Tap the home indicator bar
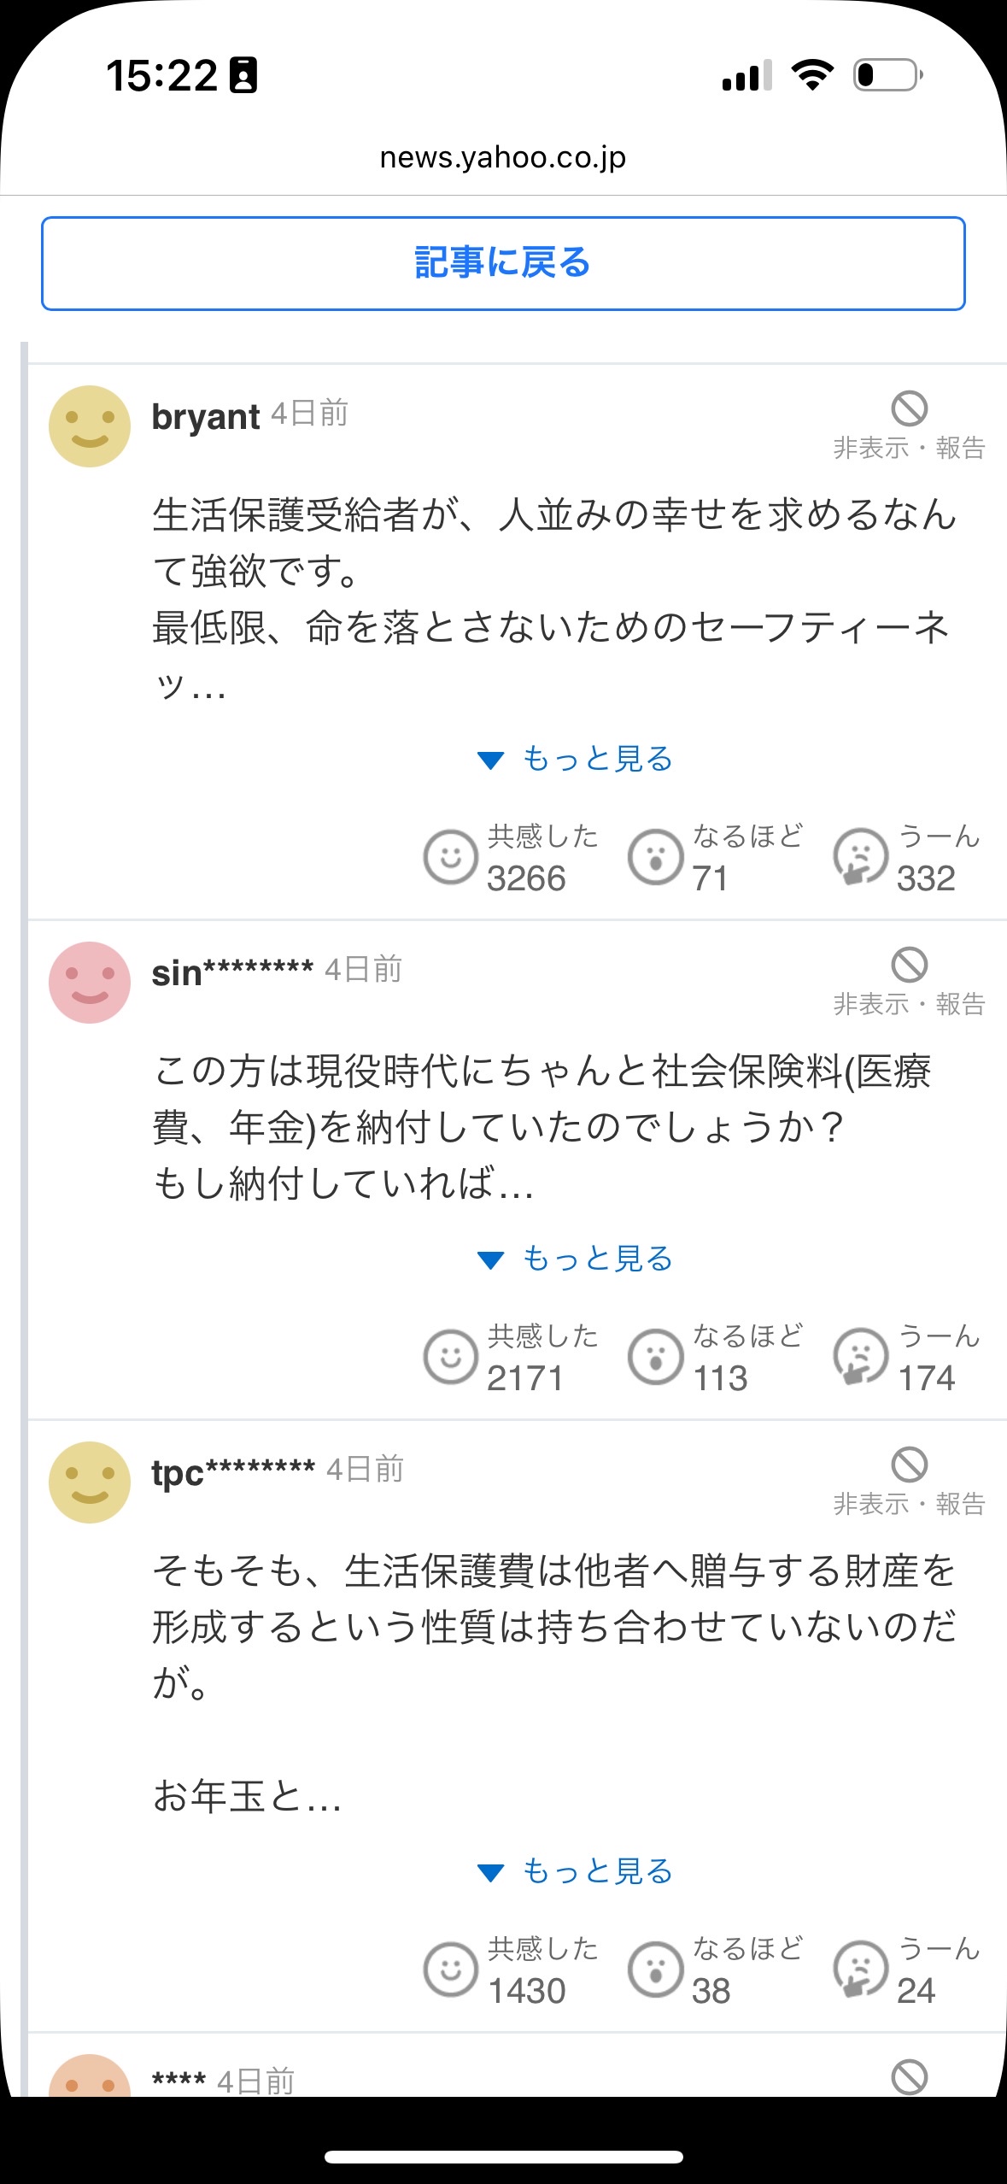Viewport: 1007px width, 2184px height. coord(503,2158)
